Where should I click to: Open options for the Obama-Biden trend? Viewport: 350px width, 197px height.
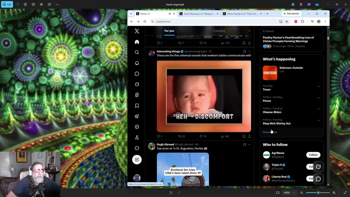[x=319, y=109]
